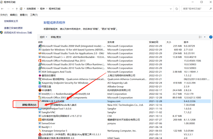Select Visual Studio 2008 Shell icon
Screen dimensions: 213x139
coord(40,46)
